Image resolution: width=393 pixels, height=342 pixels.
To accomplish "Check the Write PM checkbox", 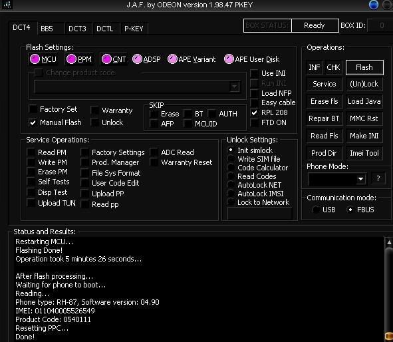I will pyautogui.click(x=31, y=162).
